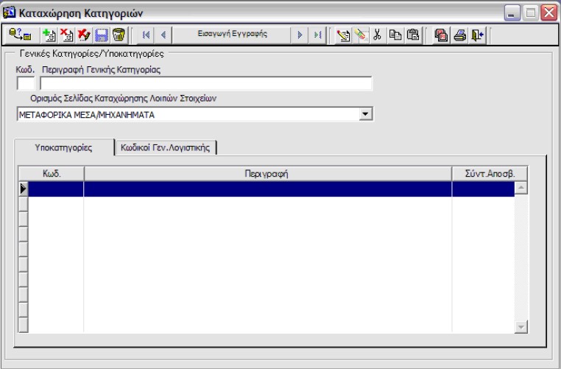Viewport: 561px width, 369px height.
Task: Click the scissors cut icon
Action: tap(376, 35)
